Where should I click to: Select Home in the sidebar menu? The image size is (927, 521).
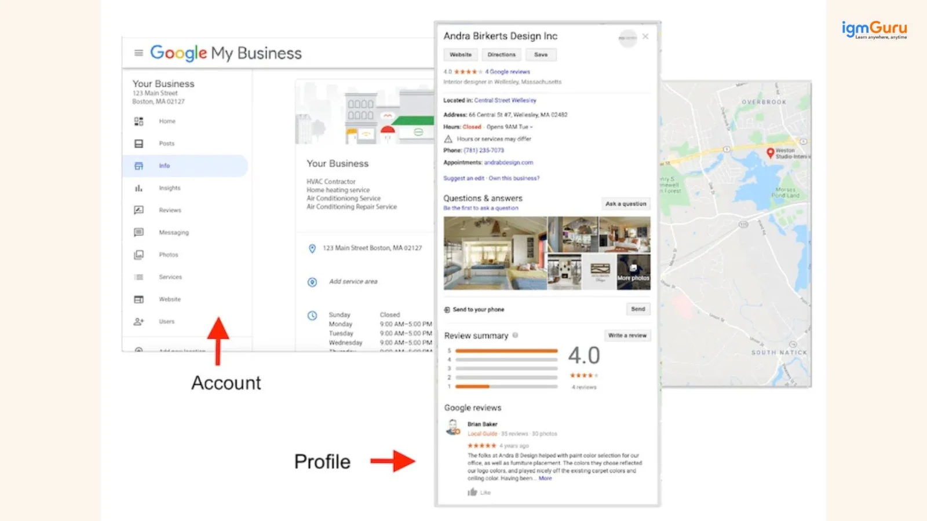pyautogui.click(x=167, y=122)
